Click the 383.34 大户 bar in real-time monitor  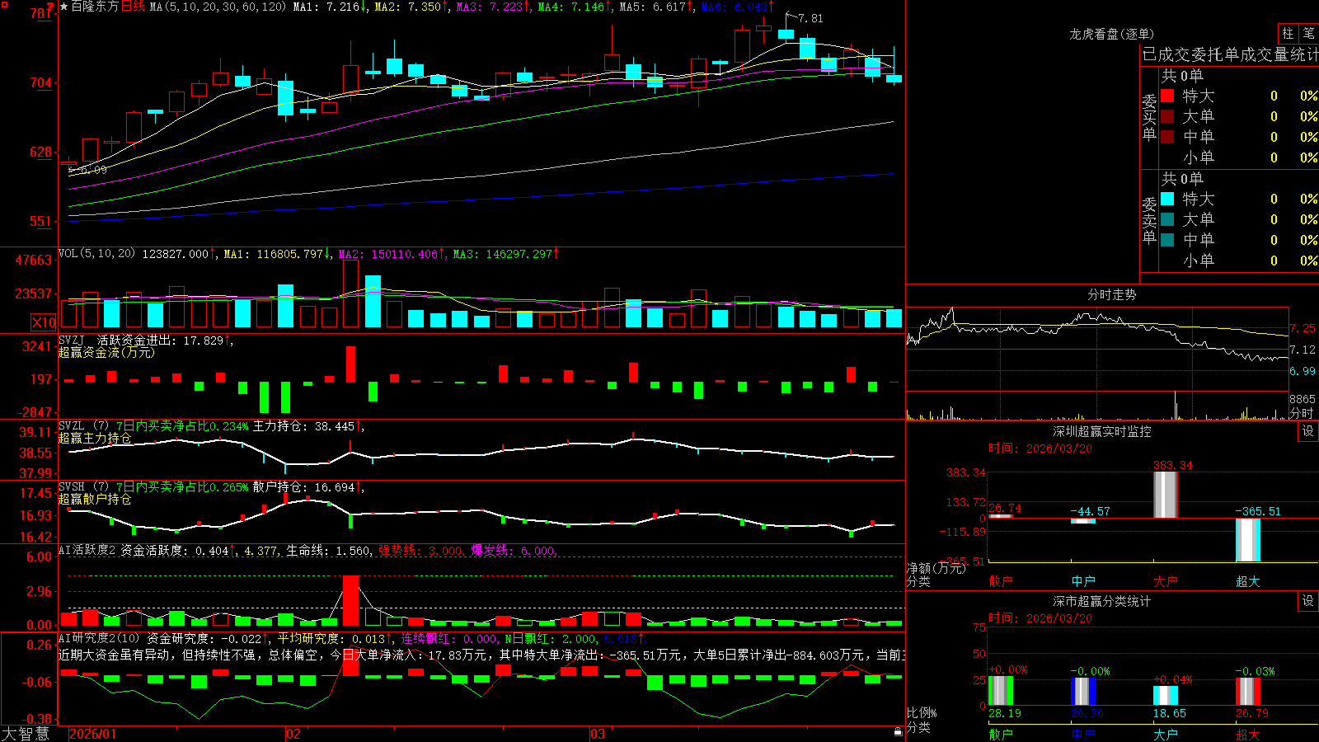click(1165, 495)
